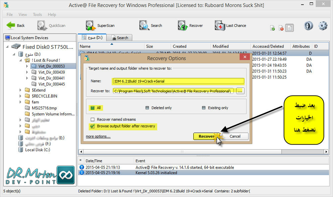Click the red cross document icon

pyautogui.click(x=281, y=28)
